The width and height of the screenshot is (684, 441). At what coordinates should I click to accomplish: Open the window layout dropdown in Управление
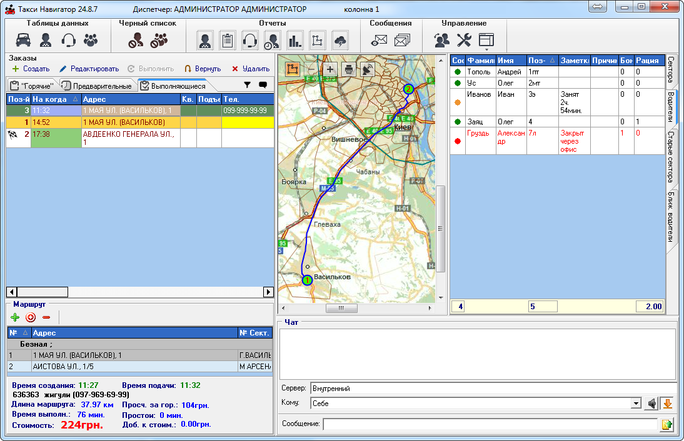click(486, 41)
